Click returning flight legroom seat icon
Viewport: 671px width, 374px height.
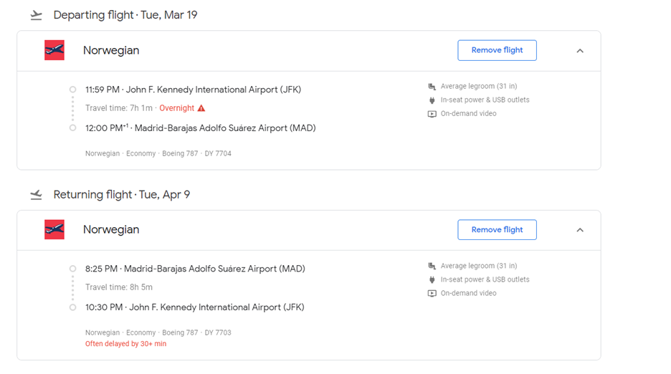432,266
